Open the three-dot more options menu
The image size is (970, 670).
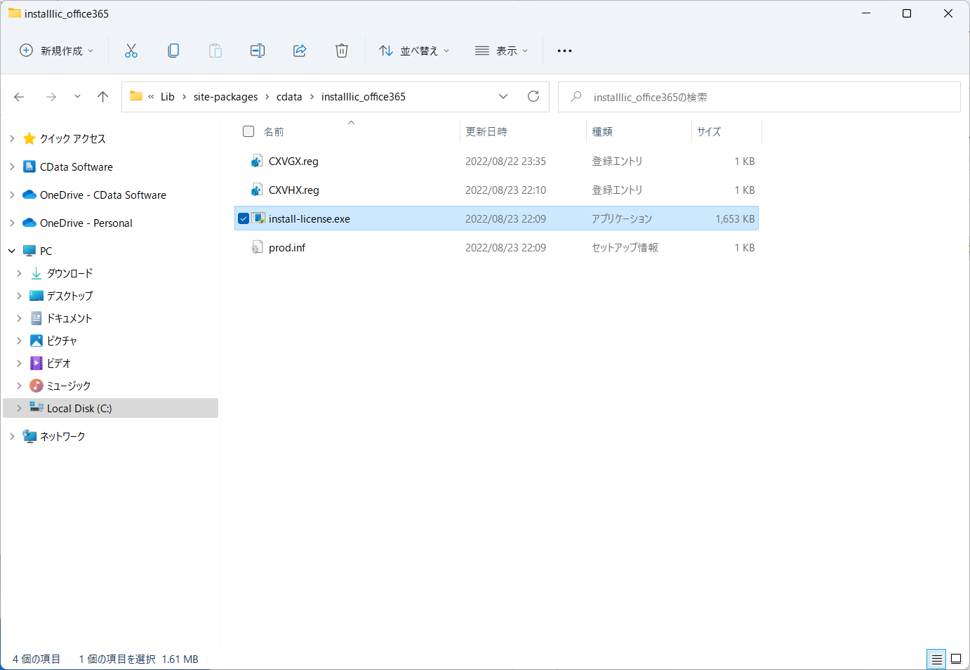(x=564, y=51)
